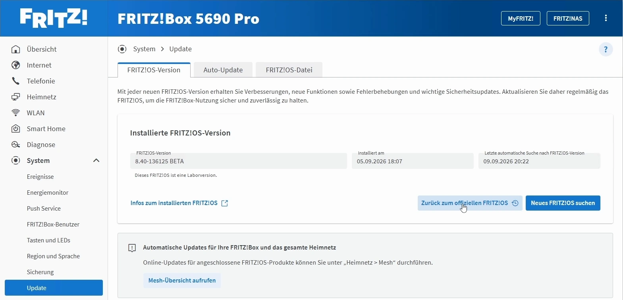Click Zurück zum offiziellen FRITZ!OS
Image resolution: width=623 pixels, height=300 pixels.
click(470, 203)
